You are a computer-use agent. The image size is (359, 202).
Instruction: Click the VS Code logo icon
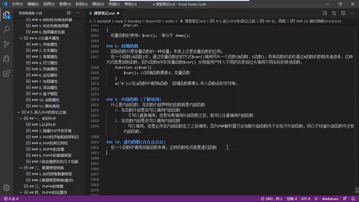click(x=4, y=4)
